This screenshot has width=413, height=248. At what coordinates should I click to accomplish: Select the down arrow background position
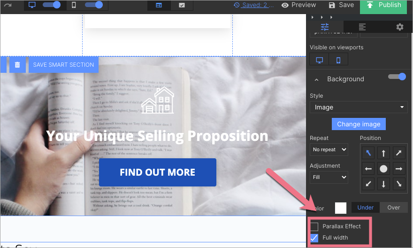tap(383, 184)
